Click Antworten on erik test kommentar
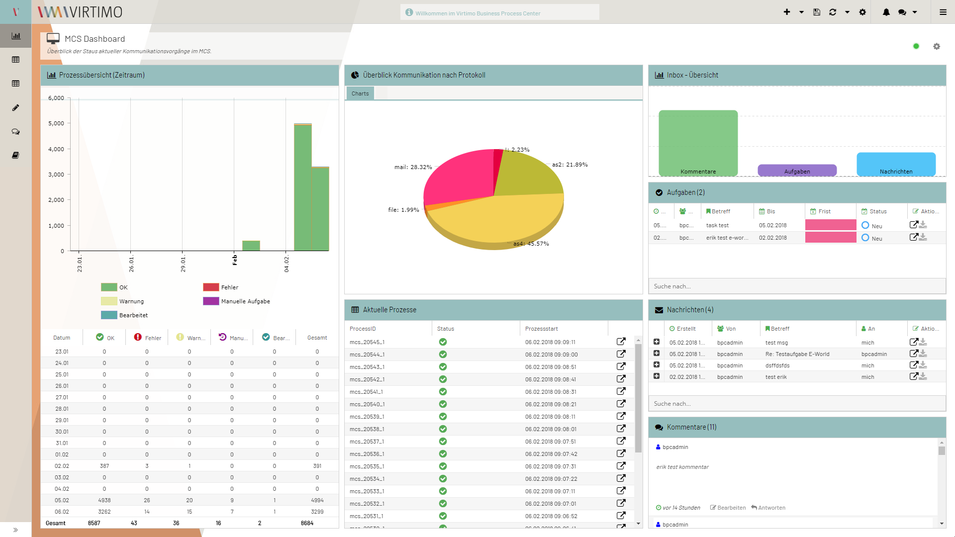Viewport: 955px width, 537px height. 768,508
